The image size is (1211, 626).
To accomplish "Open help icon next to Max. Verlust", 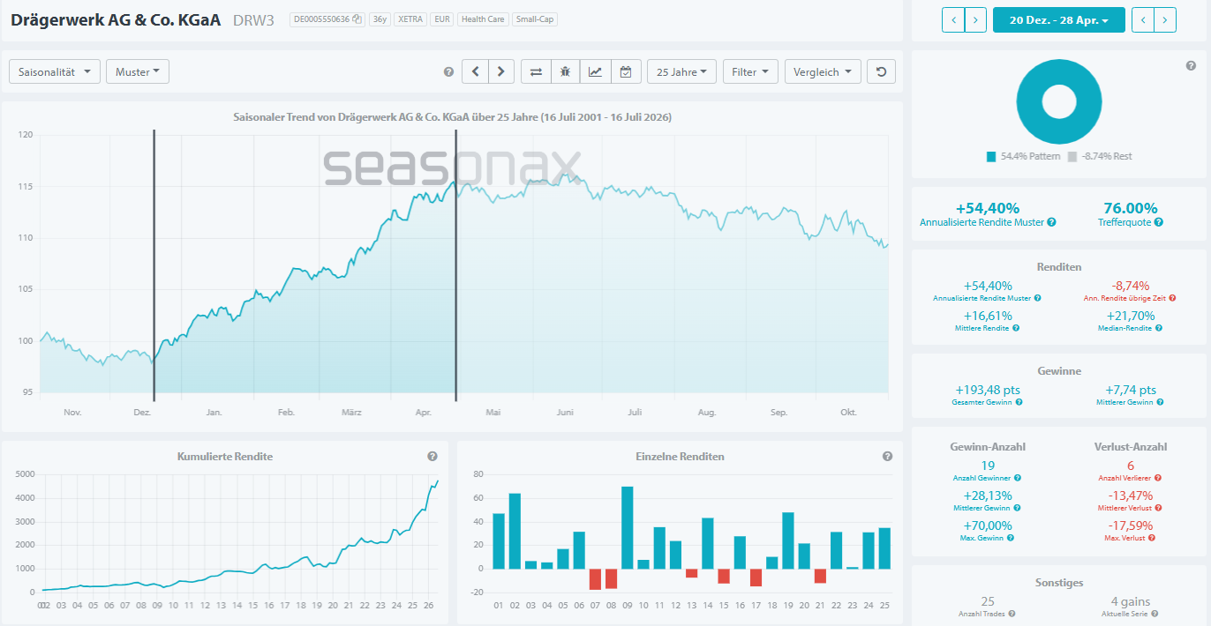I will (x=1152, y=538).
